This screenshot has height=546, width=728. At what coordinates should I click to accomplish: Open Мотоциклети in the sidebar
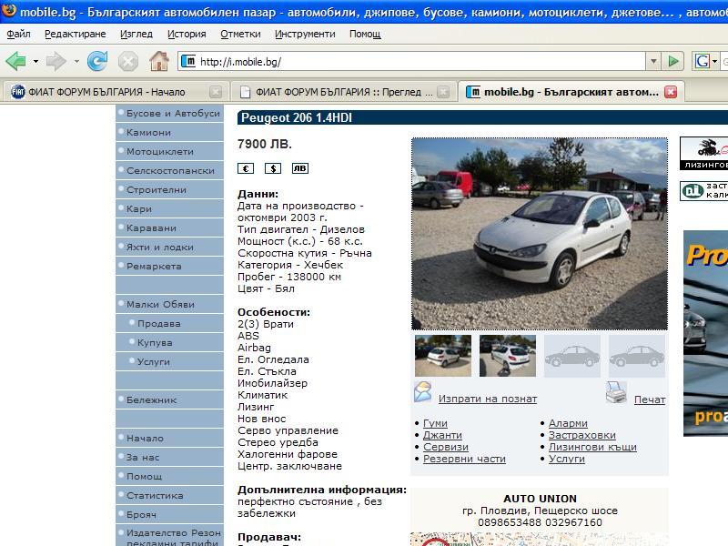(x=159, y=152)
